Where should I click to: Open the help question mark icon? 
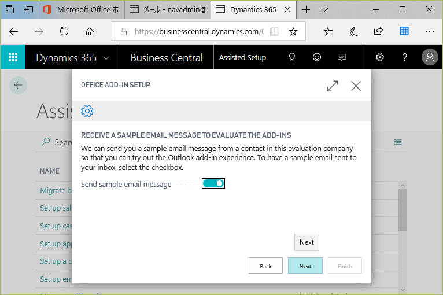(x=405, y=57)
